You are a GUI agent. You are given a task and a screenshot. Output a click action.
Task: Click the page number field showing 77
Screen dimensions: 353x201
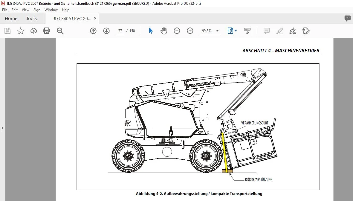point(120,31)
